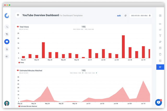Add a text widget with the T icon
The width and height of the screenshot is (167, 111).
pos(160,36)
